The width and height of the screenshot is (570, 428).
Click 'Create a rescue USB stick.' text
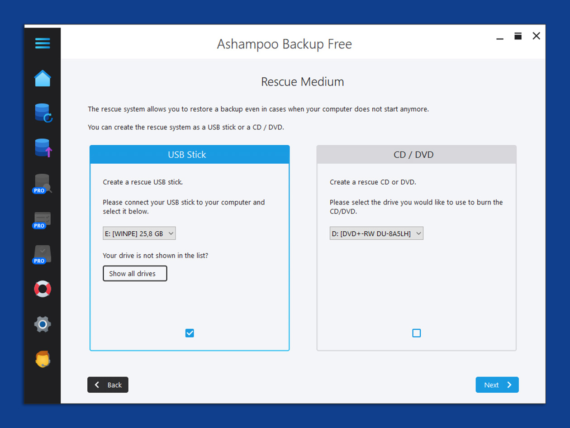(x=142, y=182)
